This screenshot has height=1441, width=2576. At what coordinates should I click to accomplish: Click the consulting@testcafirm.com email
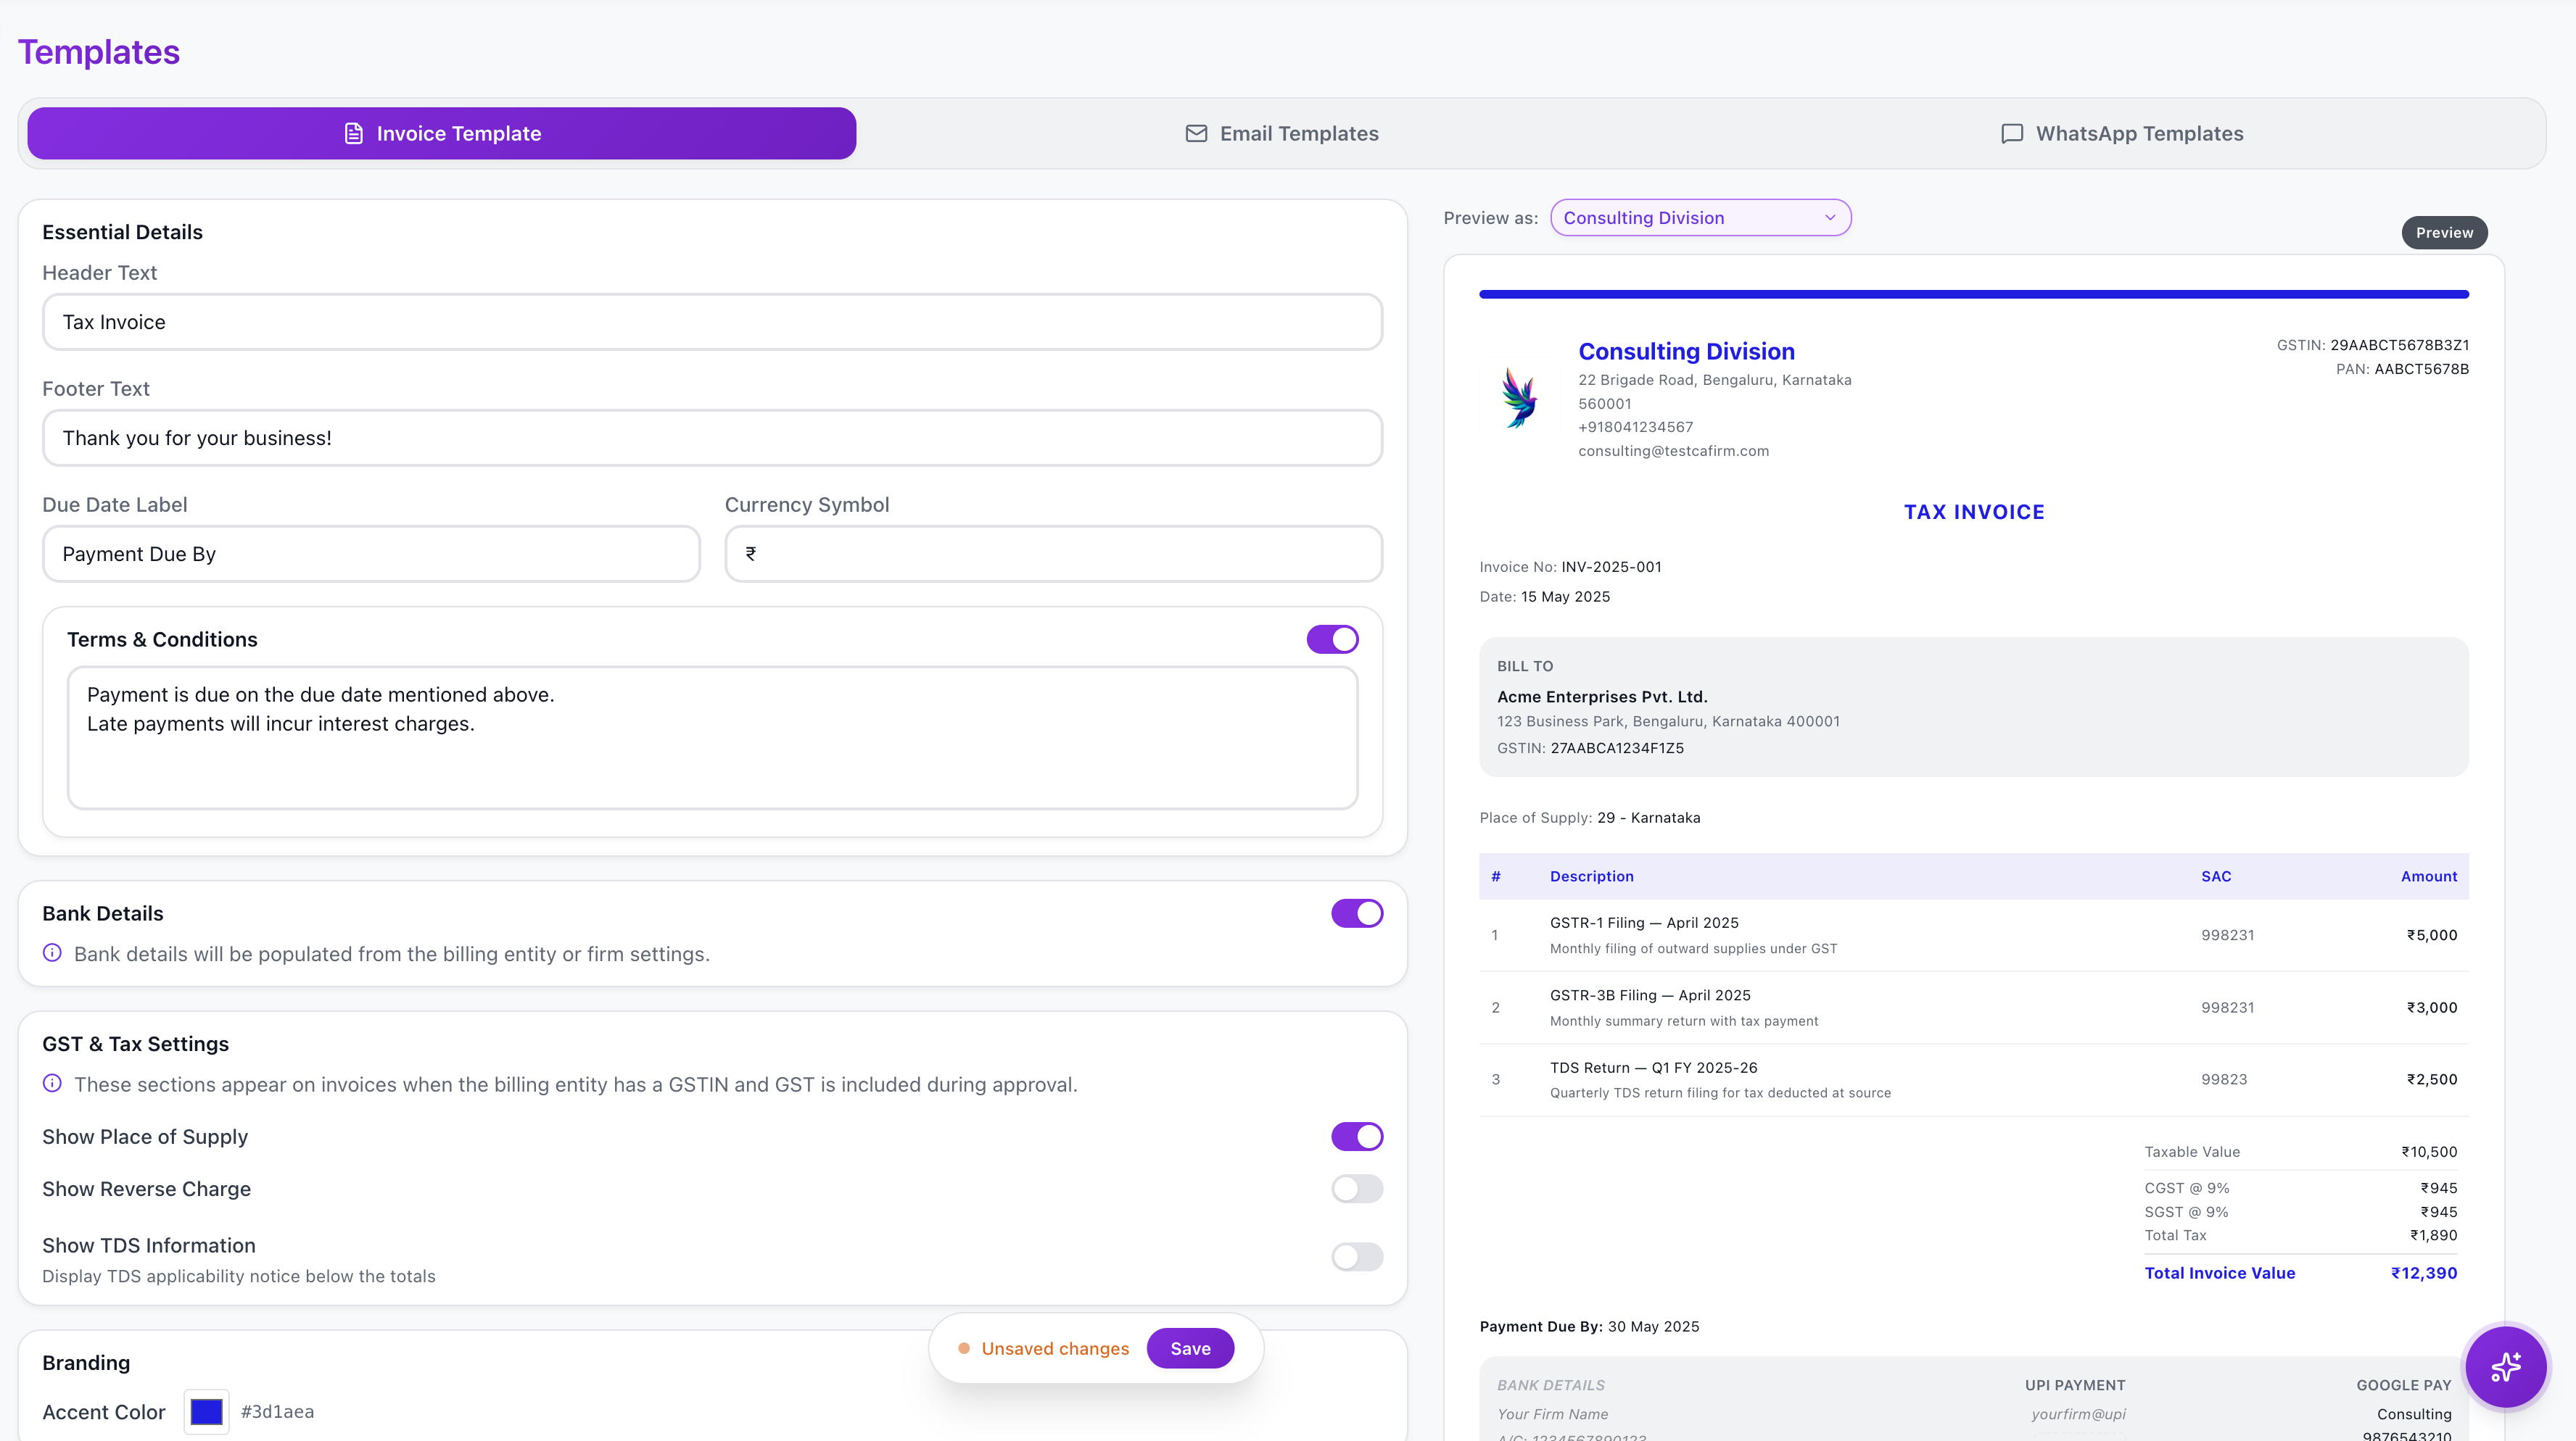(x=1673, y=451)
